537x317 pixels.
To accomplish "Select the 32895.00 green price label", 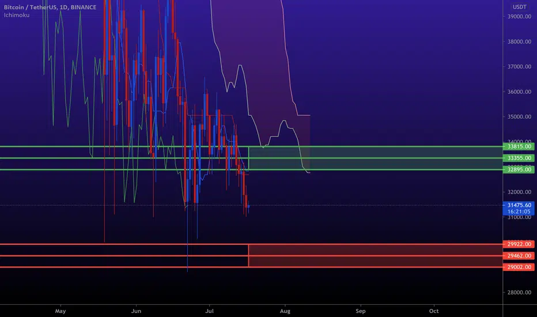I will [519, 169].
